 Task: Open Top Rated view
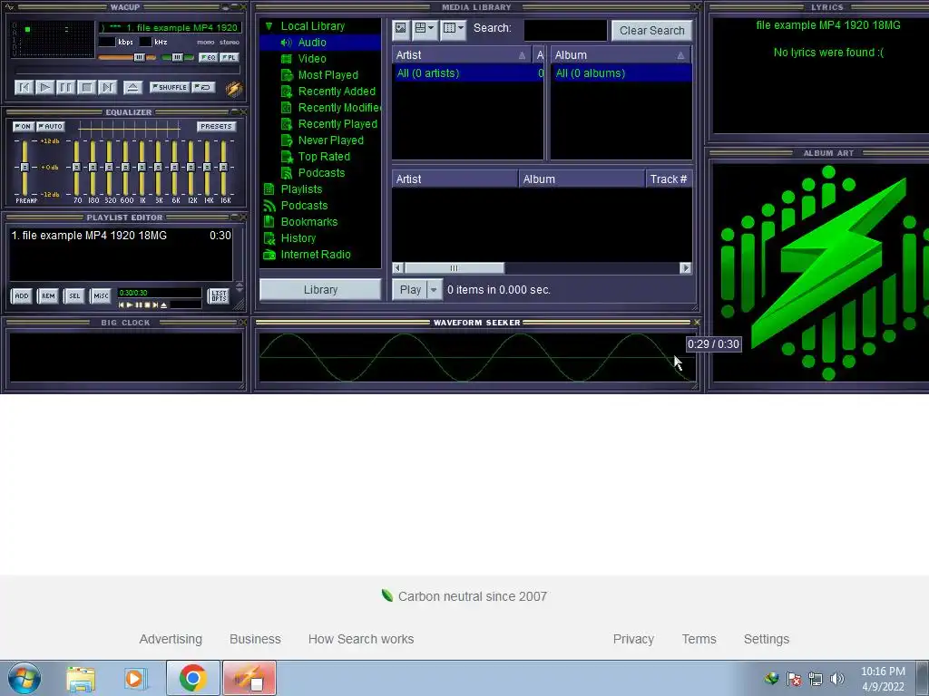point(324,156)
